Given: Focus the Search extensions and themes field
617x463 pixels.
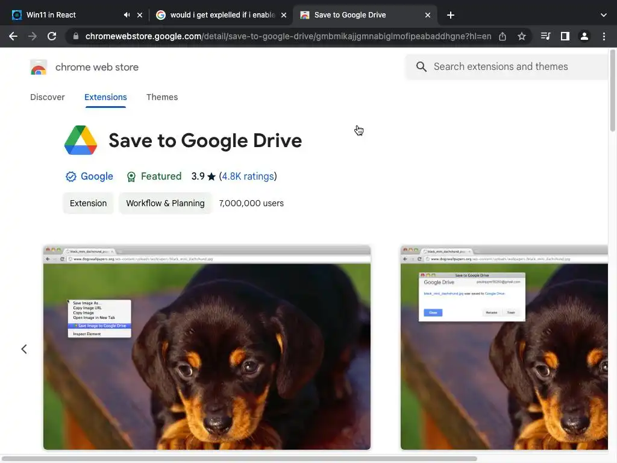Looking at the screenshot, I should pos(506,66).
